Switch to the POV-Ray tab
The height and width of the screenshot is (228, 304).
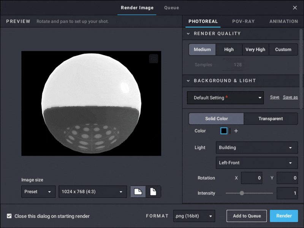(243, 22)
